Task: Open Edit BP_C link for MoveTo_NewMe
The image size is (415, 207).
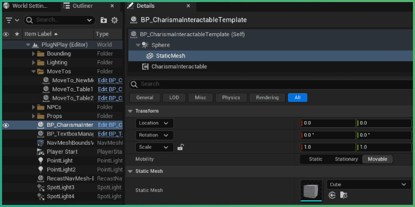Action: click(110, 81)
